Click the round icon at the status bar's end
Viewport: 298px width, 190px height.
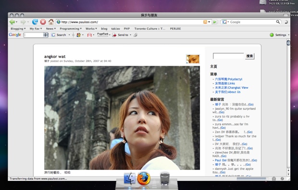click(282, 178)
